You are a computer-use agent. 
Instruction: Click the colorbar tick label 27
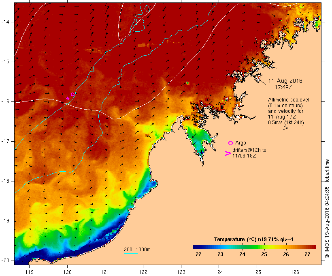pyautogui.click(x=307, y=254)
